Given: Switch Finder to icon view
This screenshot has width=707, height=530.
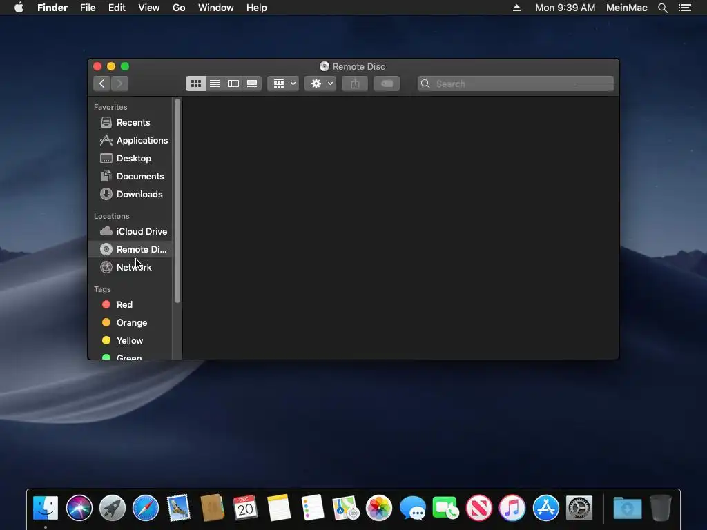Looking at the screenshot, I should point(195,84).
